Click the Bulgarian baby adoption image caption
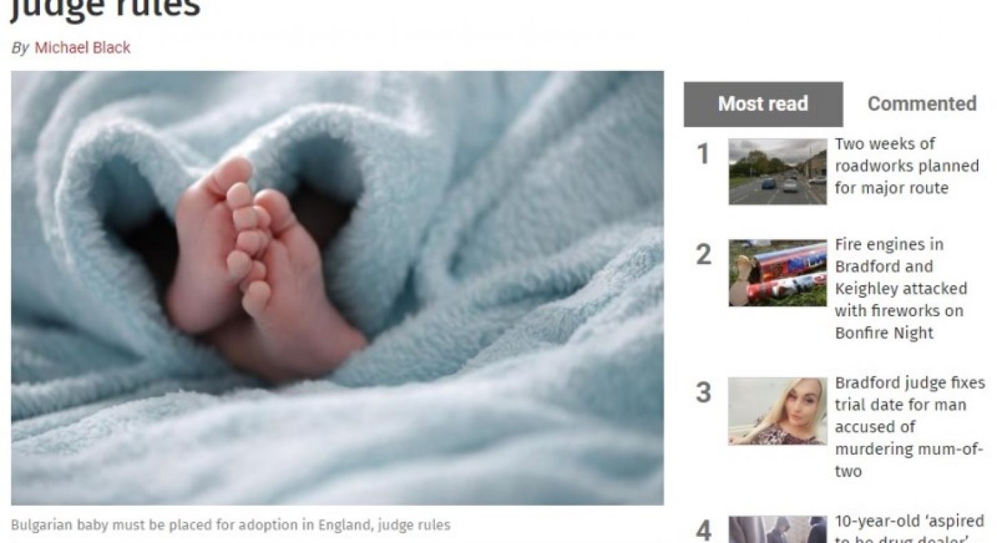 click(x=230, y=525)
